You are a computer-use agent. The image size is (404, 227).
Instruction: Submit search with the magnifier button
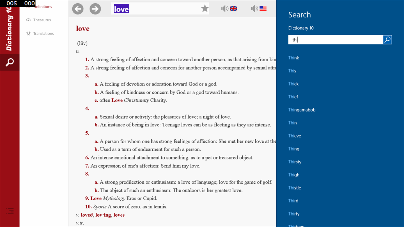click(387, 40)
